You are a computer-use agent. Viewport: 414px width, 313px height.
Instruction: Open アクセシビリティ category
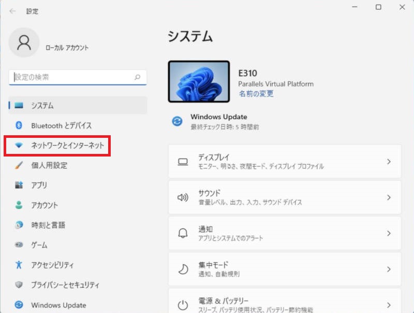pyautogui.click(x=78, y=265)
